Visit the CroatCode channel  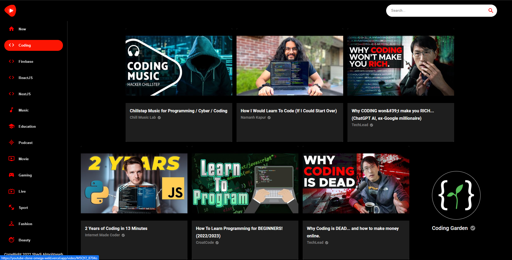point(205,243)
